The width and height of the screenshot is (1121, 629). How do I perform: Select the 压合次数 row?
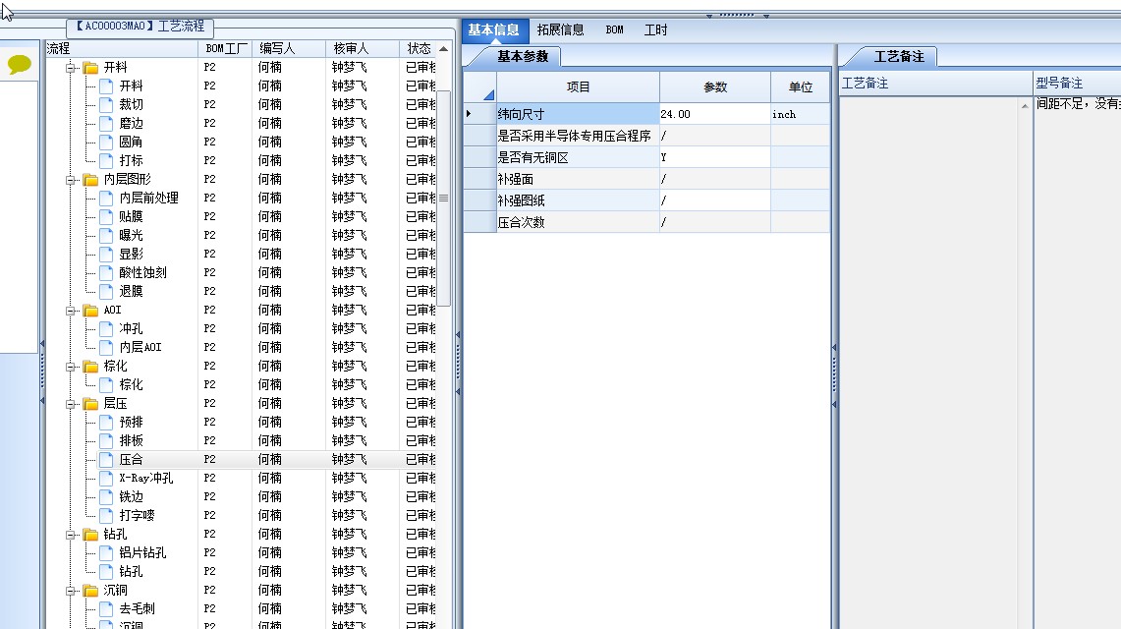[x=646, y=222]
